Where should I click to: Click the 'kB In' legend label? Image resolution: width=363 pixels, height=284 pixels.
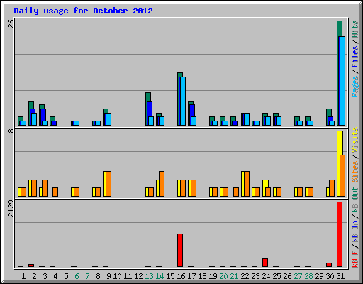(x=355, y=231)
